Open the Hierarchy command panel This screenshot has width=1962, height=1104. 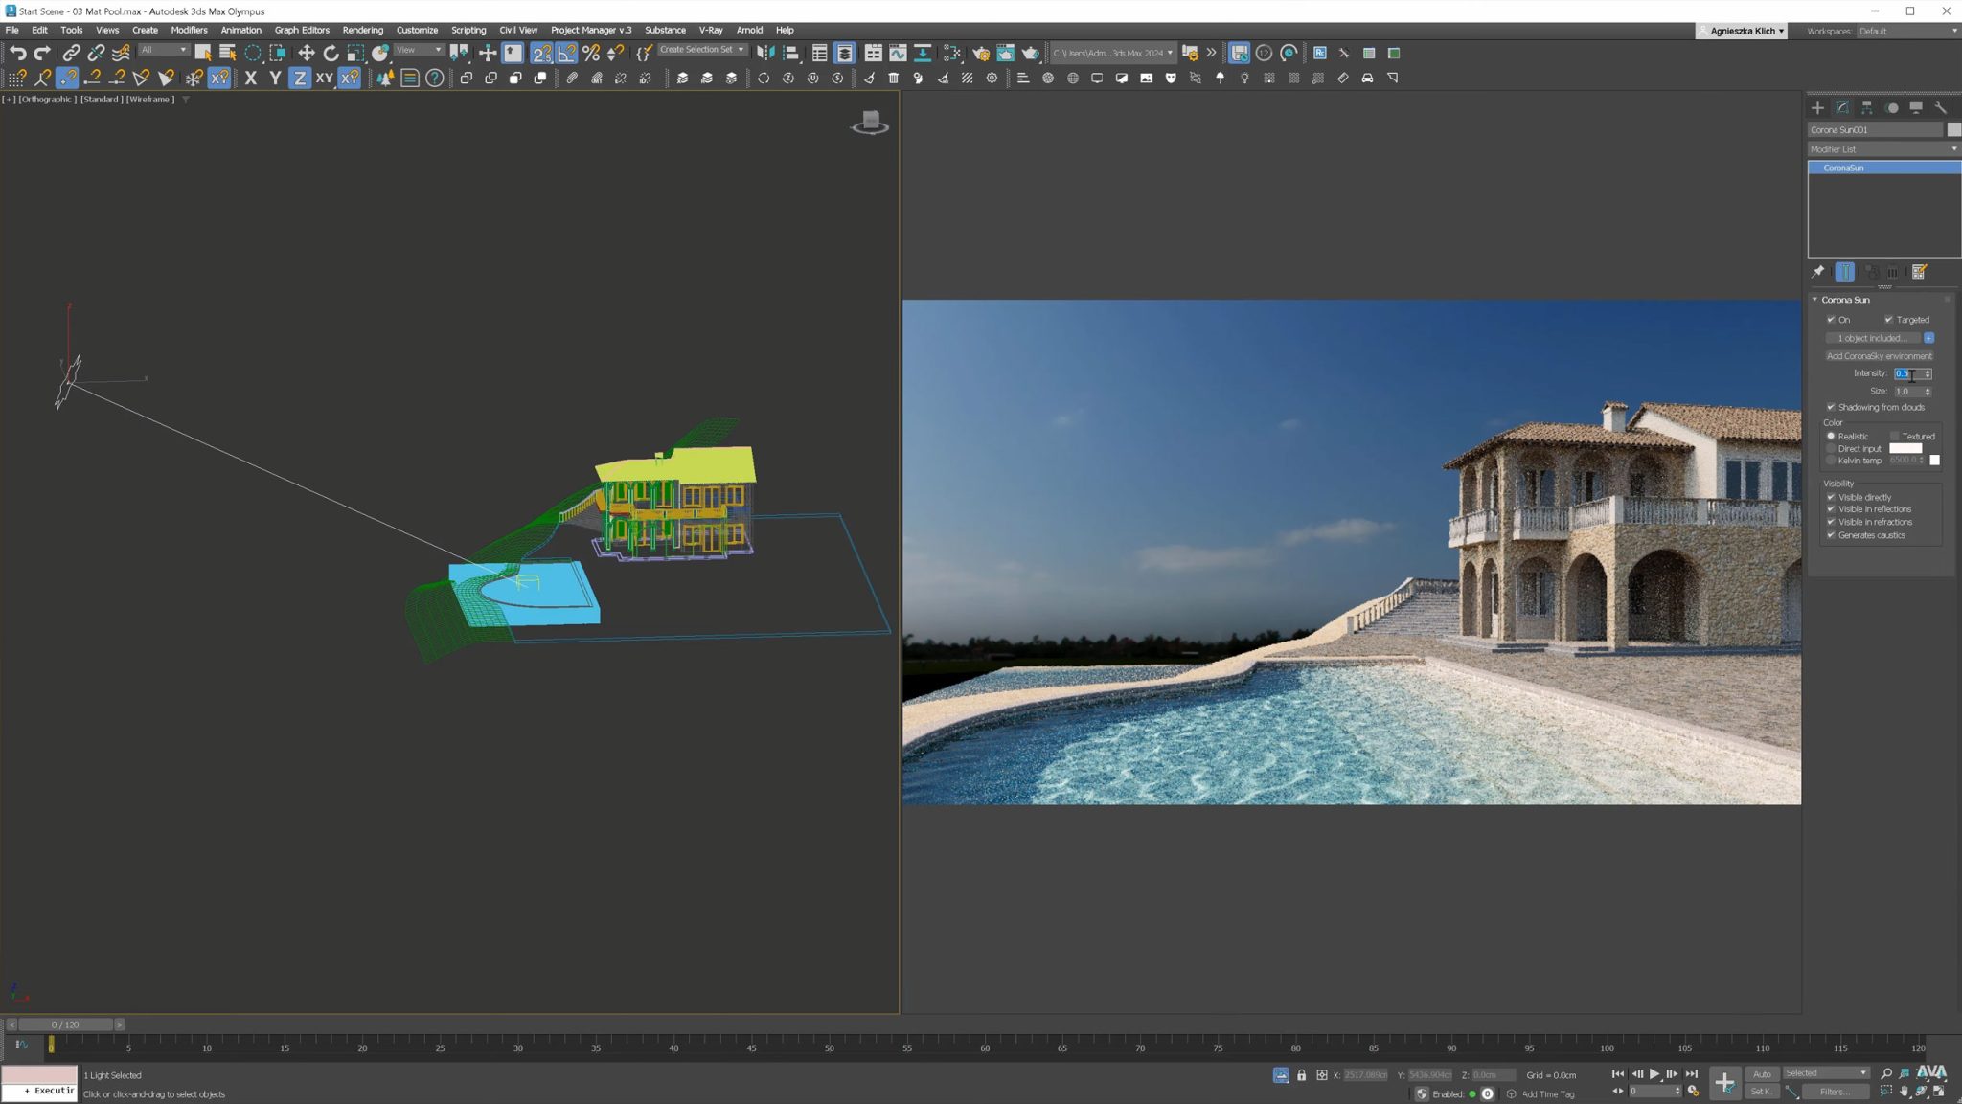point(1868,108)
